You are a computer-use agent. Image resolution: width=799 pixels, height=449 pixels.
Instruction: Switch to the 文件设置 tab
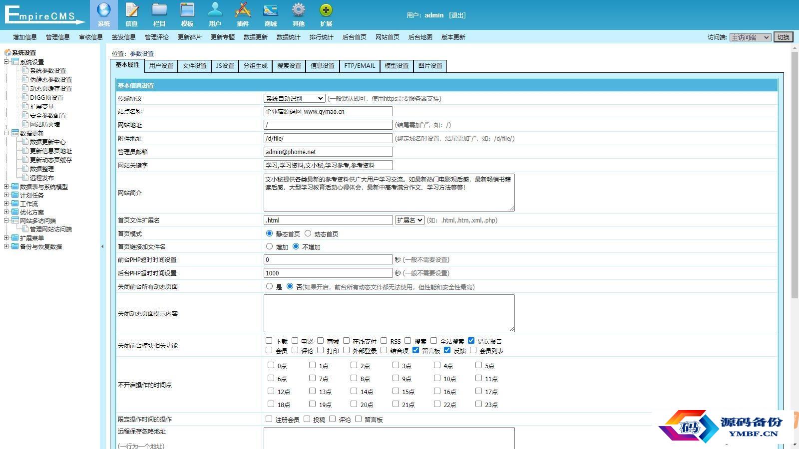pyautogui.click(x=194, y=66)
